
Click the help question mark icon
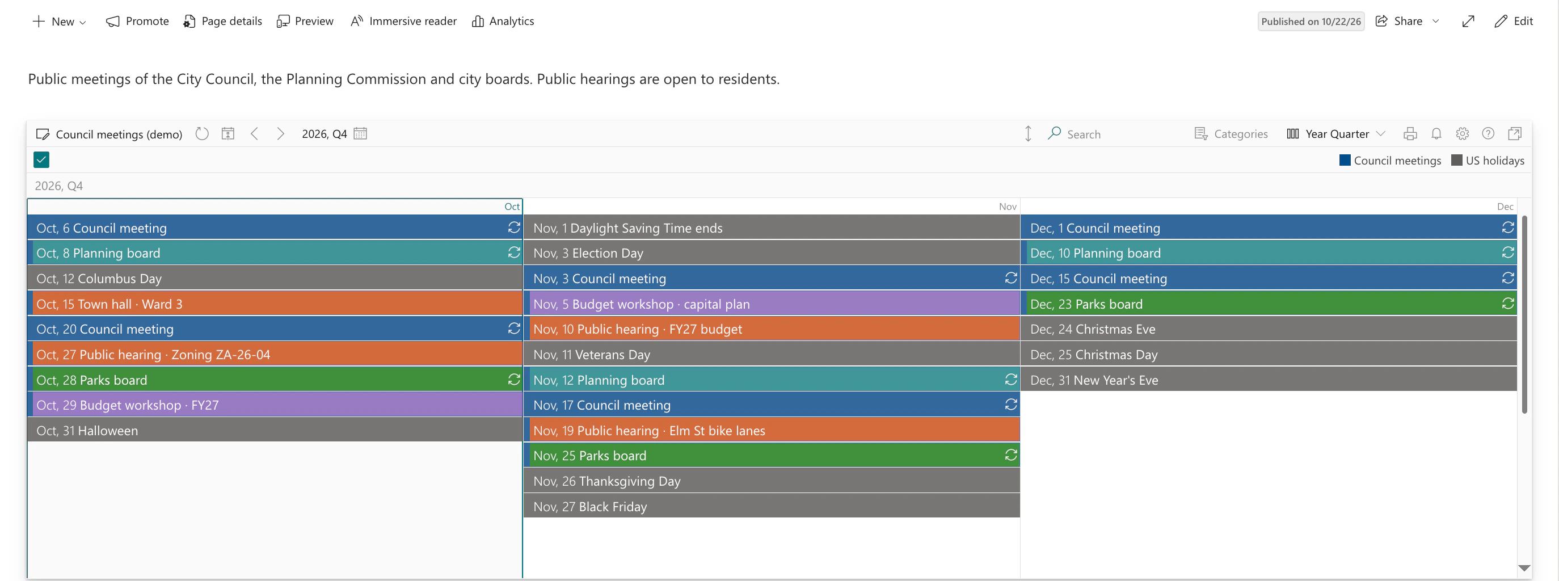[x=1488, y=134]
